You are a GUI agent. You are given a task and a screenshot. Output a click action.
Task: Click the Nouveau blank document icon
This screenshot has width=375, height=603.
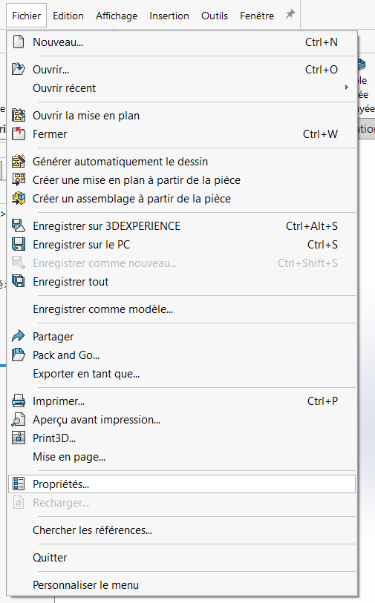click(19, 42)
